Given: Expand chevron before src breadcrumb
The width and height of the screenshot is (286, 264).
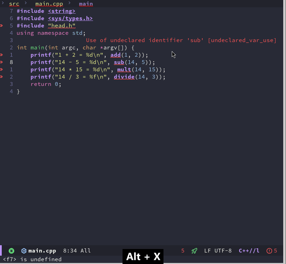Looking at the screenshot, I should click(2, 4).
